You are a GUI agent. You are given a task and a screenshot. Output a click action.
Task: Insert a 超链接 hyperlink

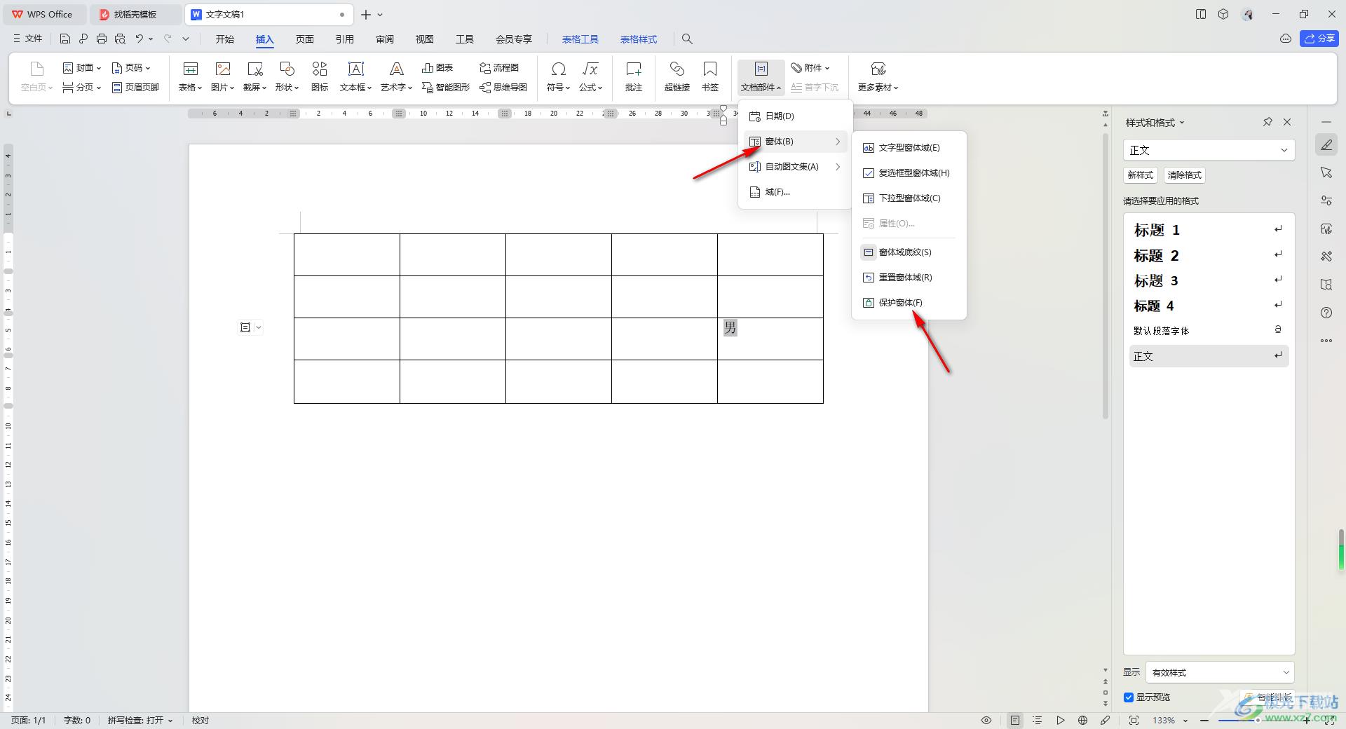(x=677, y=77)
